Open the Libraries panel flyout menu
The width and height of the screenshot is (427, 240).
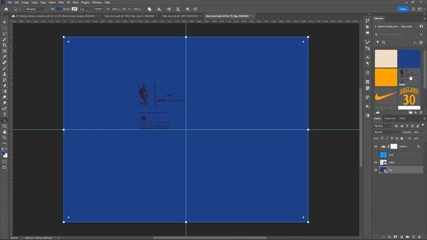(424, 19)
